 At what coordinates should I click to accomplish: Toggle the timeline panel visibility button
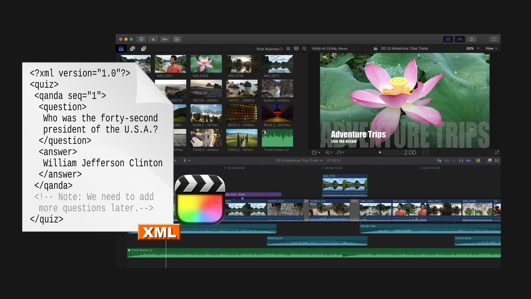(460, 39)
